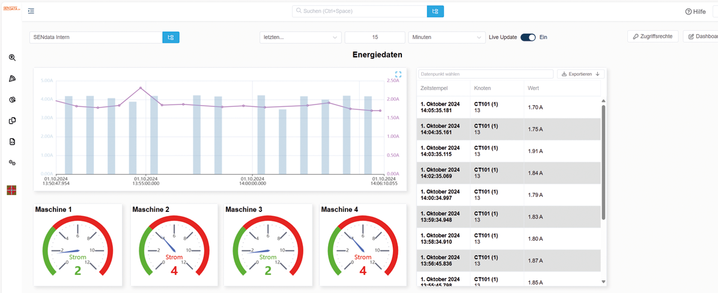Click the magnifier zoom icon in the left sidebar
Viewport: 718px width, 293px height.
click(12, 58)
